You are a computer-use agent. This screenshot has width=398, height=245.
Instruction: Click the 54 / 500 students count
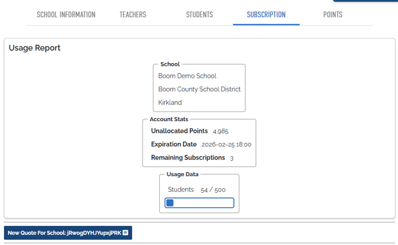[213, 190]
